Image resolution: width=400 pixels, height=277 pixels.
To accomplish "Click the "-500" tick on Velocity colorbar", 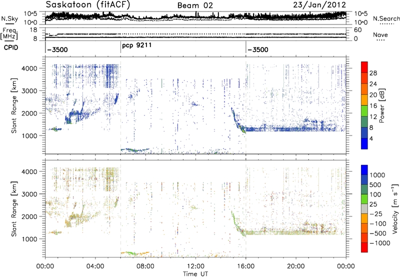I will coord(377,233).
